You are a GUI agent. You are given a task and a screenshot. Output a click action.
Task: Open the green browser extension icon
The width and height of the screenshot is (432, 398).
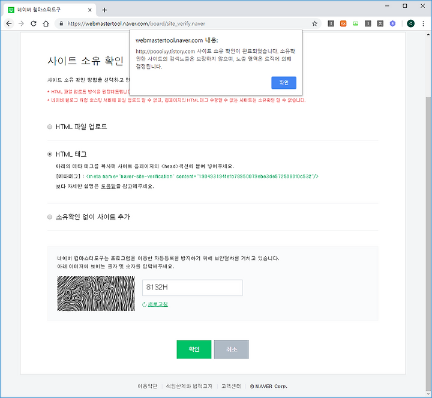[355, 23]
